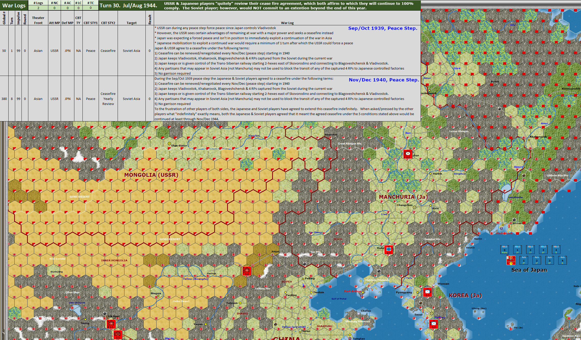Viewport: 581px width, 340px height.
Task: Select the Sep/Oct 1939 Peace Step heading
Action: (x=382, y=28)
